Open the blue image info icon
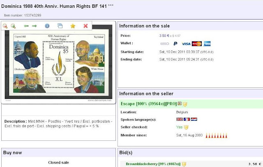263x167 pixels. tap(47, 26)
